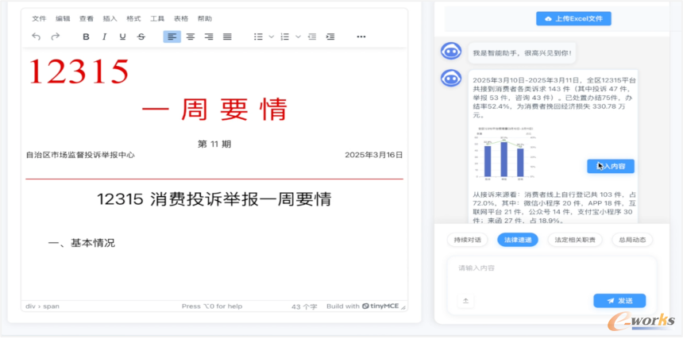Click the 一周要情 red title
The height and width of the screenshot is (339, 683).
coord(214,110)
